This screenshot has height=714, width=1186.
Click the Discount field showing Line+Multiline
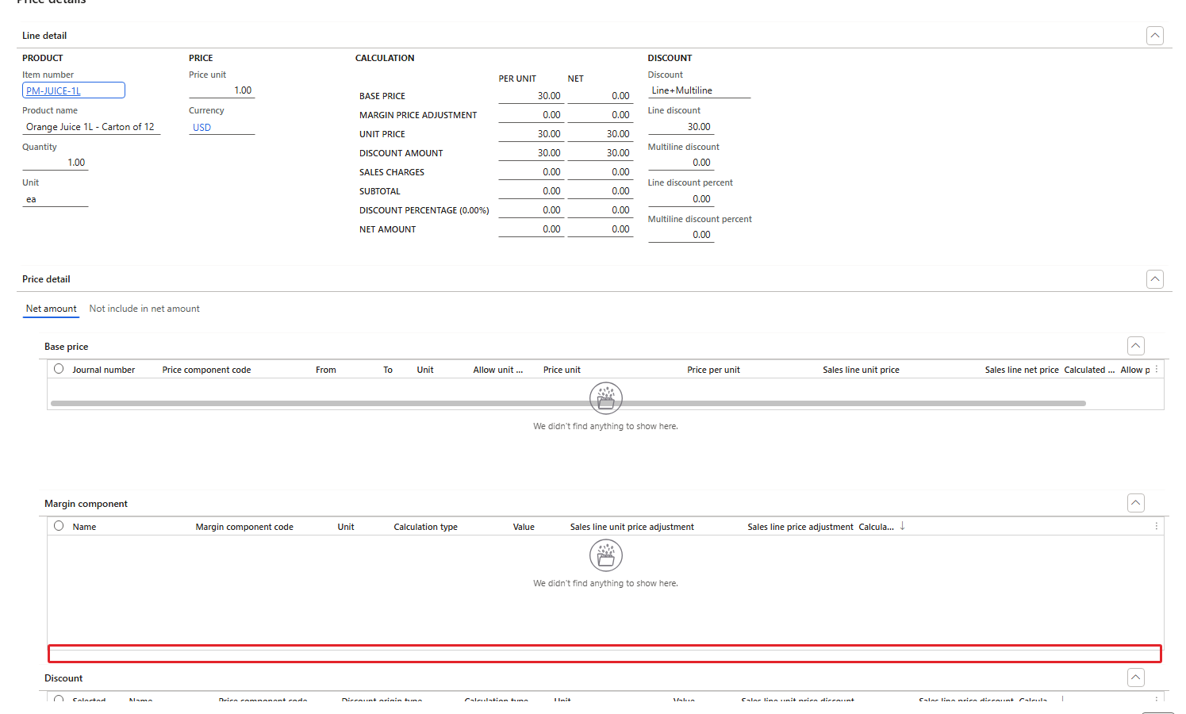coord(700,90)
